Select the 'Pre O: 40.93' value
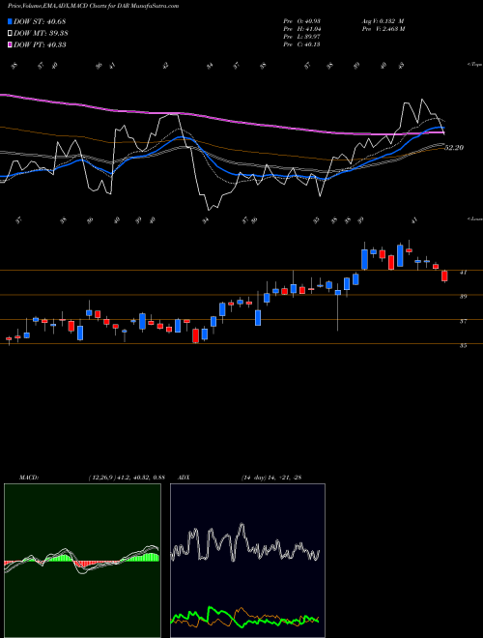 (302, 20)
